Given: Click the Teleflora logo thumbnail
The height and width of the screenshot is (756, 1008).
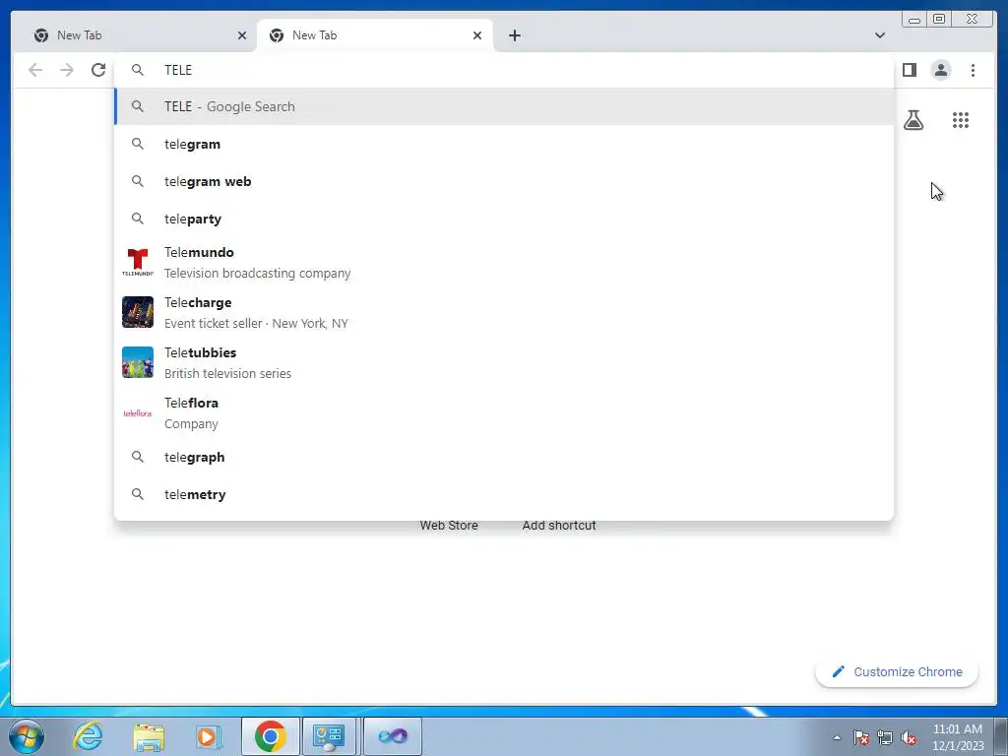Looking at the screenshot, I should [x=138, y=412].
